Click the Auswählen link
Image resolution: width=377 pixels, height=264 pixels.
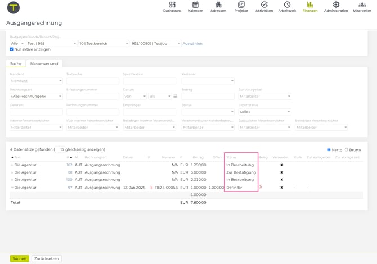(192, 43)
